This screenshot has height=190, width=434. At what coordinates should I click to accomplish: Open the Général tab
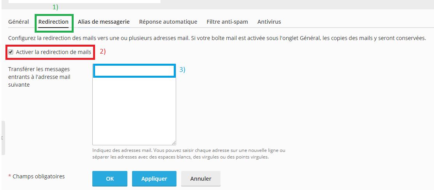18,22
